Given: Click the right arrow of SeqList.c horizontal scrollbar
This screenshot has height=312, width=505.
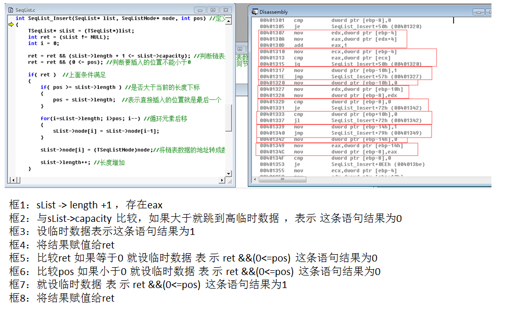Looking at the screenshot, I should coord(222,180).
